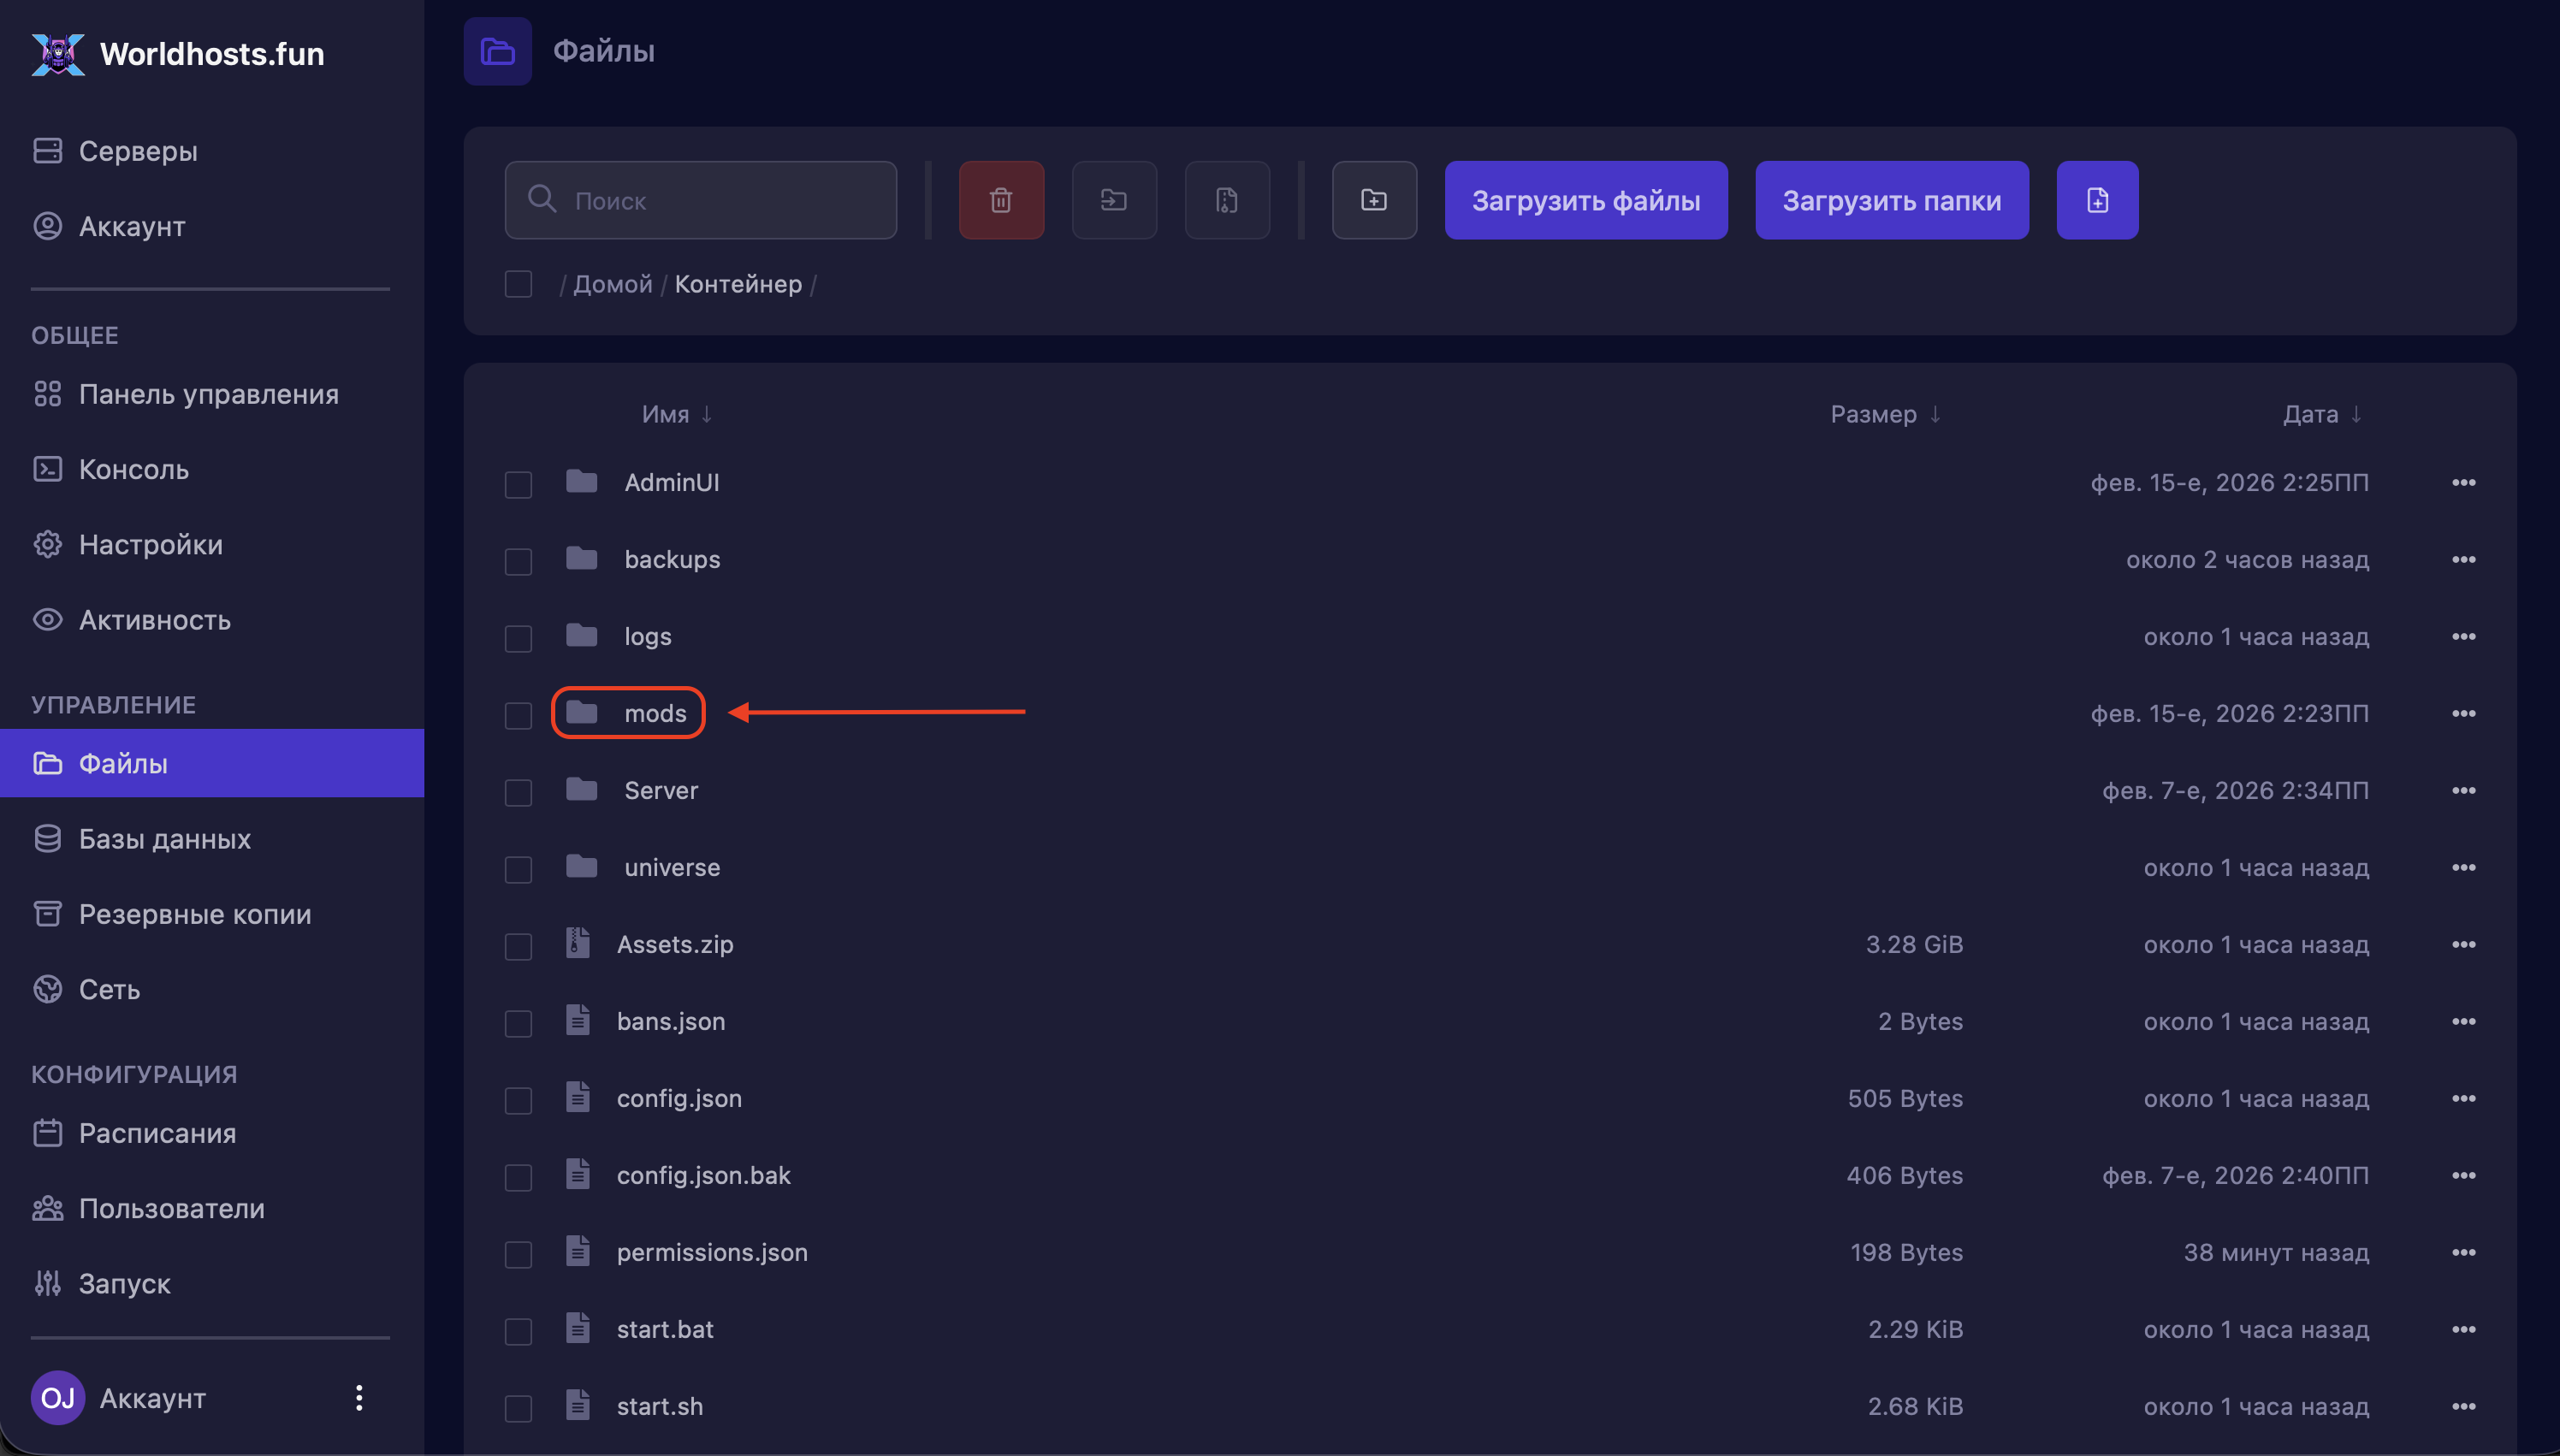This screenshot has width=2560, height=1456.
Task: Open the mods folder
Action: click(x=655, y=713)
